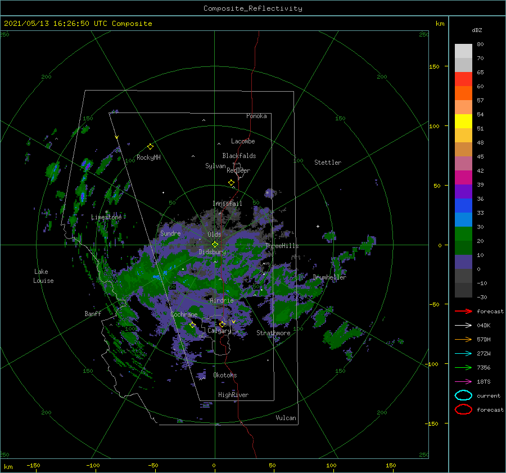Click the Cochrane label
Viewport: 506px width, 473px height.
pos(184,314)
